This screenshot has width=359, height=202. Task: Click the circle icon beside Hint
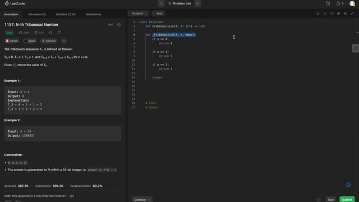119,25
